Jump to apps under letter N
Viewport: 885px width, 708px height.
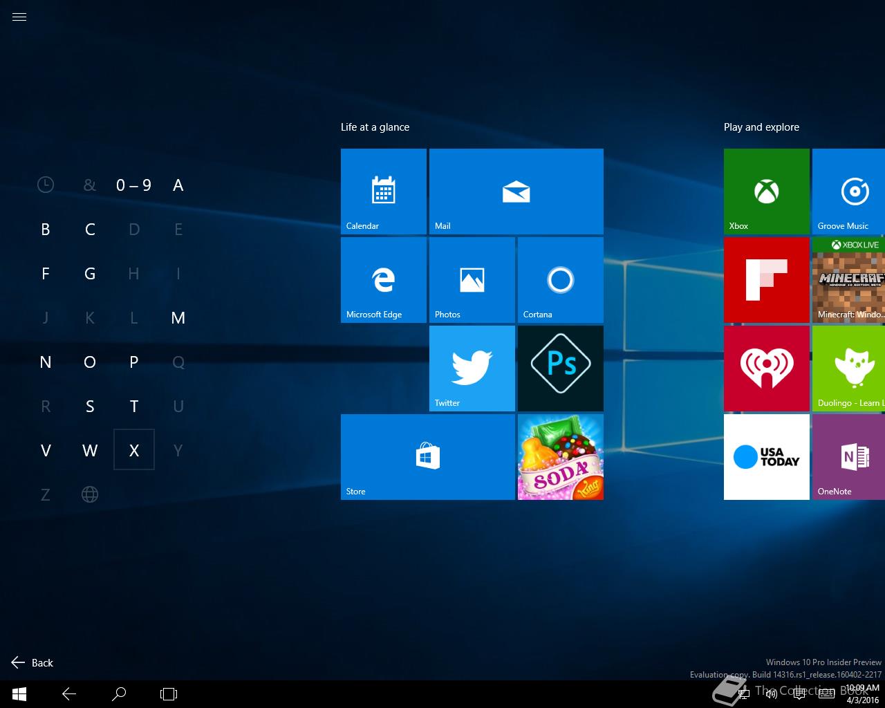click(46, 362)
